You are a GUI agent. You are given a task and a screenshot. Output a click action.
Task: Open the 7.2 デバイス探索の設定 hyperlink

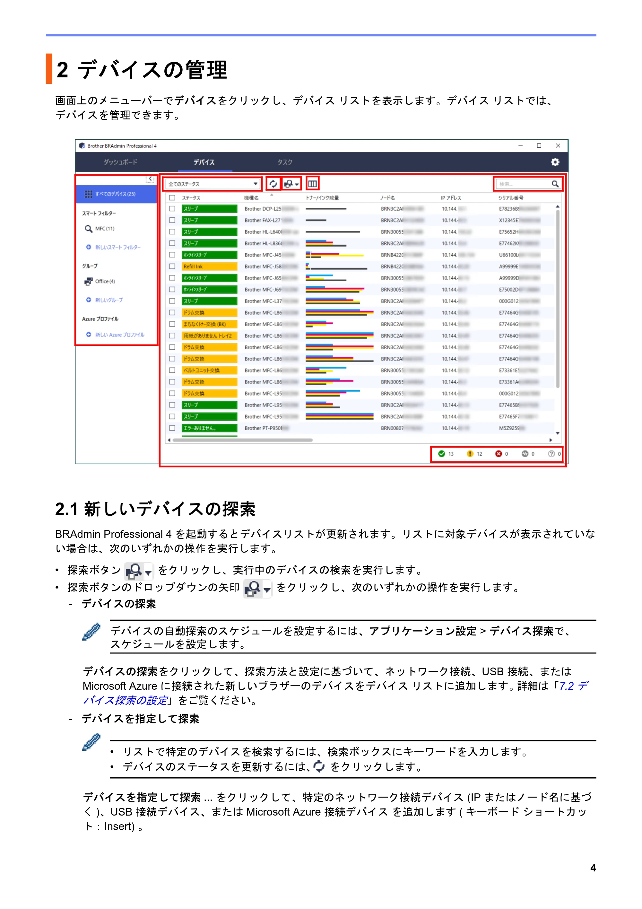point(335,693)
